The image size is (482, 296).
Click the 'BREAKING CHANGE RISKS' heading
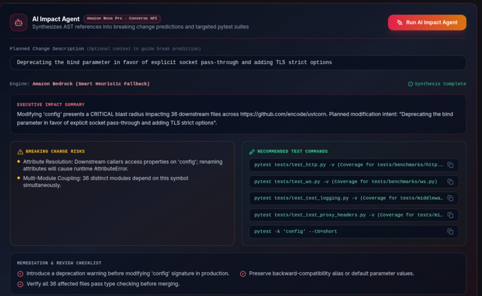[55, 151]
